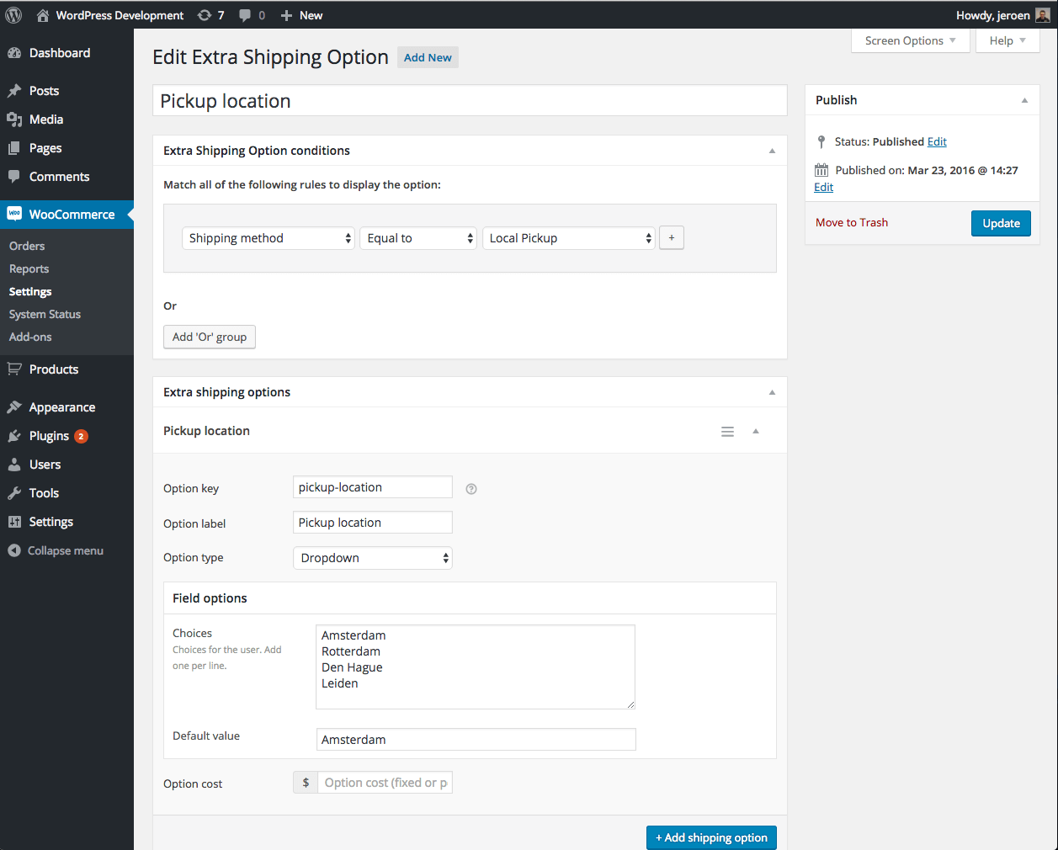Open the Plugins menu

coord(49,436)
